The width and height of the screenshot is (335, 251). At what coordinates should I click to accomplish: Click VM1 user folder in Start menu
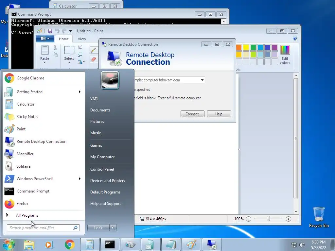coord(94,98)
